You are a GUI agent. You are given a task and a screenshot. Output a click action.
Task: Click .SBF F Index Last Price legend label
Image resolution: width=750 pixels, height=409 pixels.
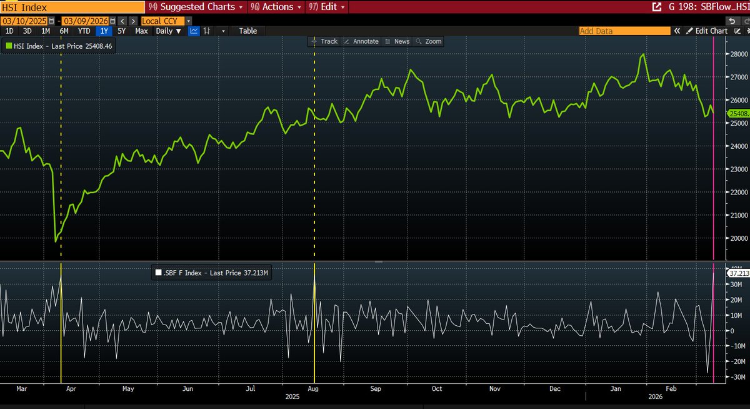coord(216,272)
